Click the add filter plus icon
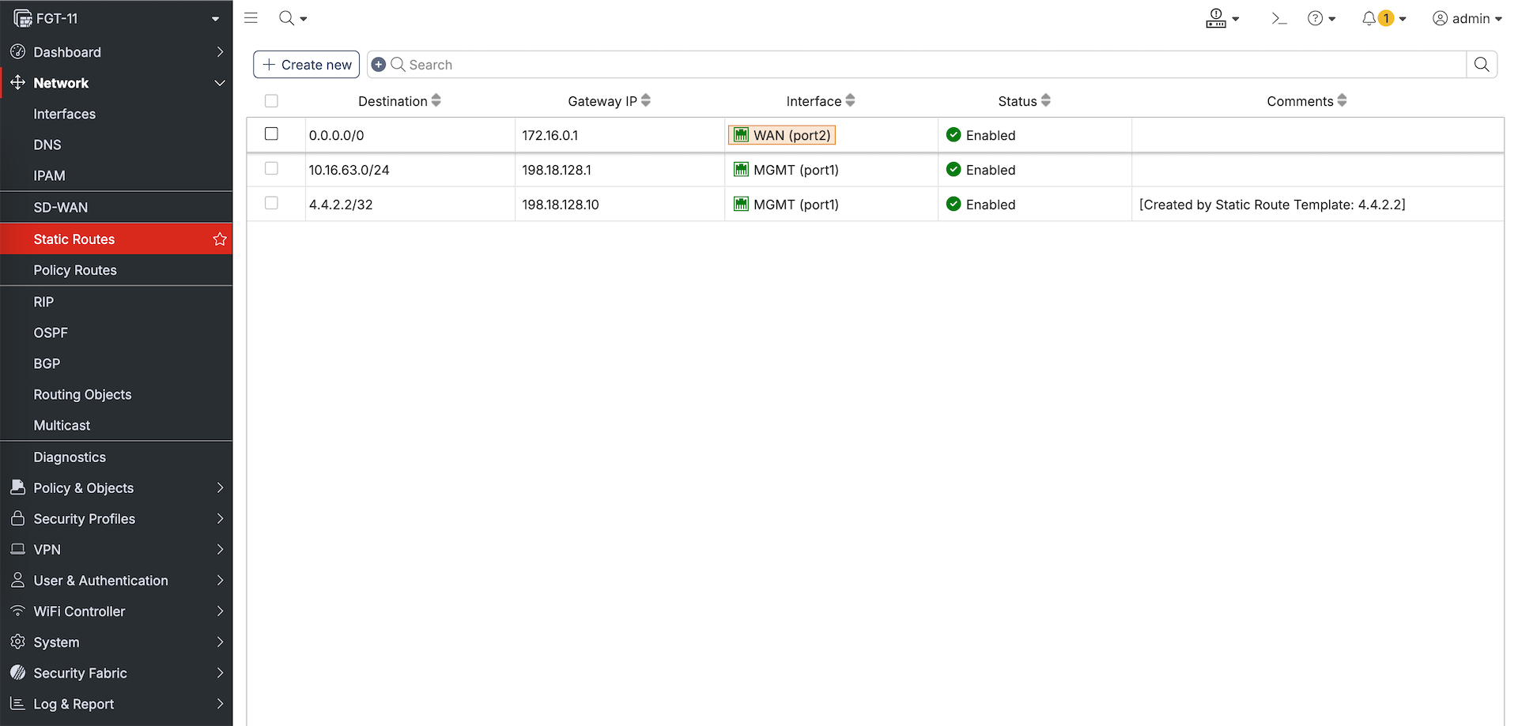Viewport: 1518px width, 726px height. (x=379, y=65)
